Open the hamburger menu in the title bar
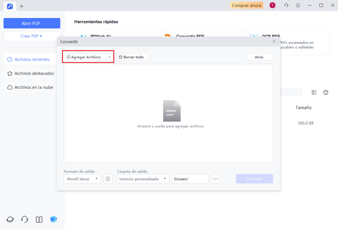Viewport: 338px width, 229px height. (298, 5)
